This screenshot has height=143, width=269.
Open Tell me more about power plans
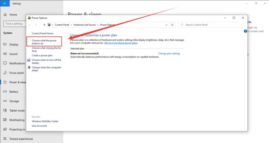click(121, 43)
